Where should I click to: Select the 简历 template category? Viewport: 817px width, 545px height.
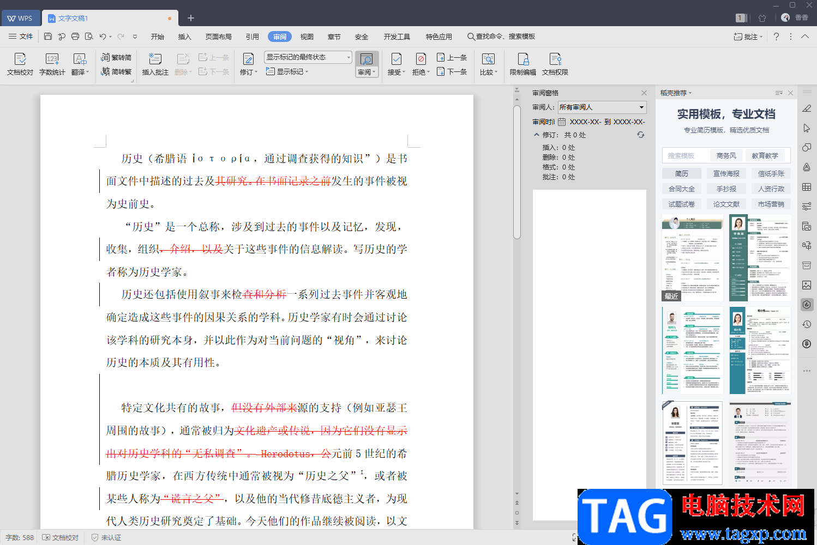click(681, 173)
